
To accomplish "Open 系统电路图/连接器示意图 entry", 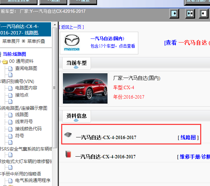I will pos(24,108).
